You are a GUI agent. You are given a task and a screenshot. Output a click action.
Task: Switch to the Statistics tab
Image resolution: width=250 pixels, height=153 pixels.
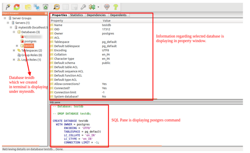coord(76,15)
